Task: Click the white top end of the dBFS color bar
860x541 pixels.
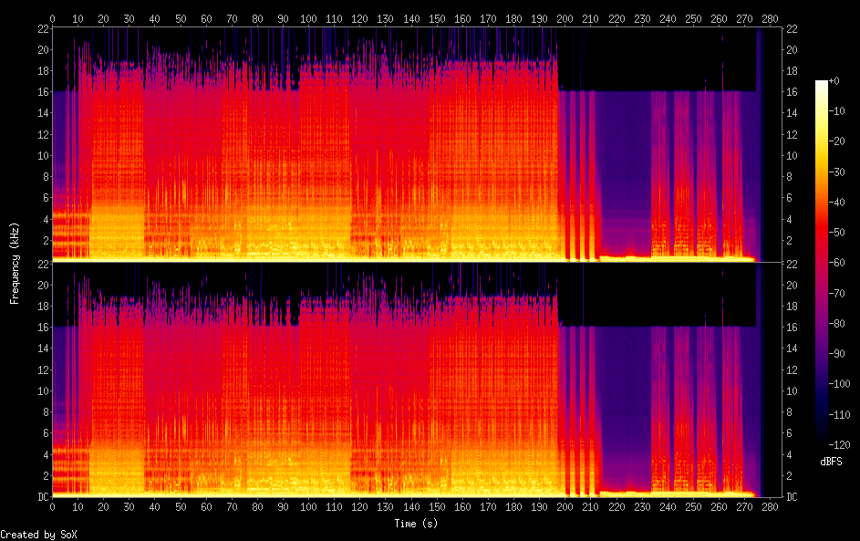Action: click(x=822, y=83)
